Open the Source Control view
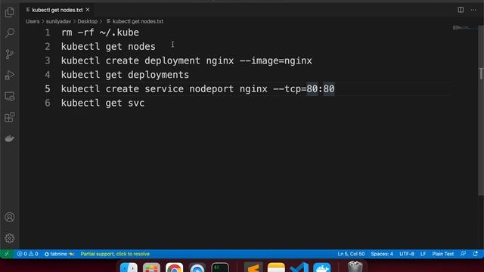Screen dimensions: 484x272 pyautogui.click(x=10, y=54)
